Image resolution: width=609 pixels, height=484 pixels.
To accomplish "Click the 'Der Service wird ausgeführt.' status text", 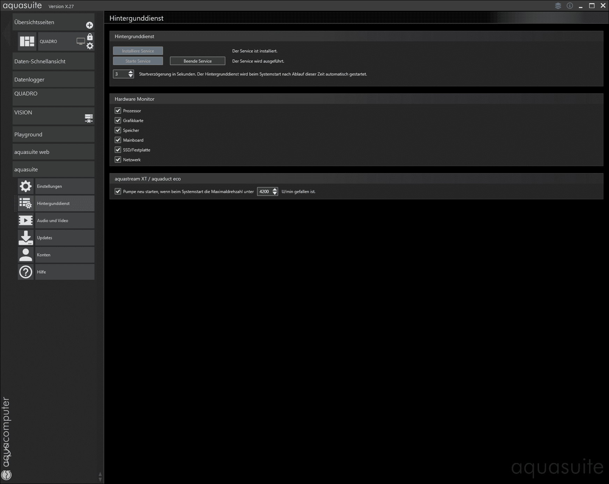I will pyautogui.click(x=258, y=61).
